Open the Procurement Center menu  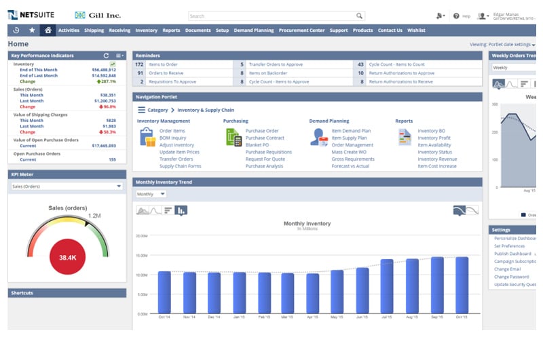click(301, 31)
